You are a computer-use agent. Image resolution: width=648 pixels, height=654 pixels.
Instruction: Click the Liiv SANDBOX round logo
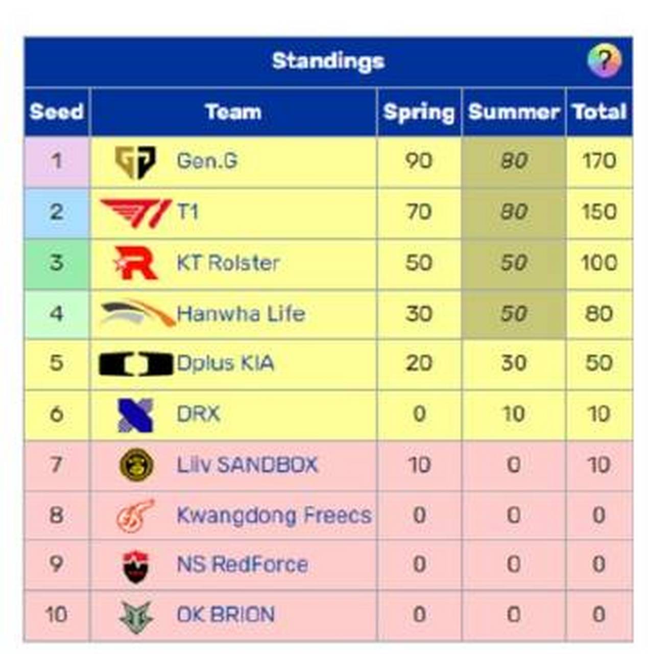click(x=136, y=464)
